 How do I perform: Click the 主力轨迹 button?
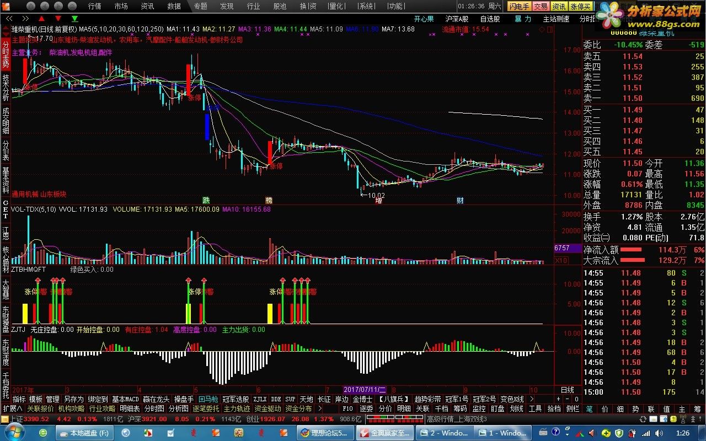(236, 408)
